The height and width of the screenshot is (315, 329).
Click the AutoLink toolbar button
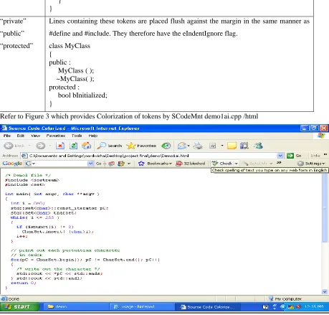(254, 164)
